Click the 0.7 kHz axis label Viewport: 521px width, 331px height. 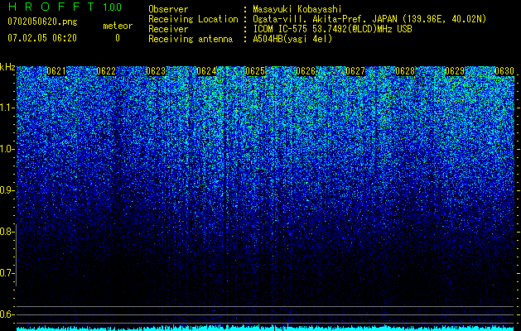[7, 273]
